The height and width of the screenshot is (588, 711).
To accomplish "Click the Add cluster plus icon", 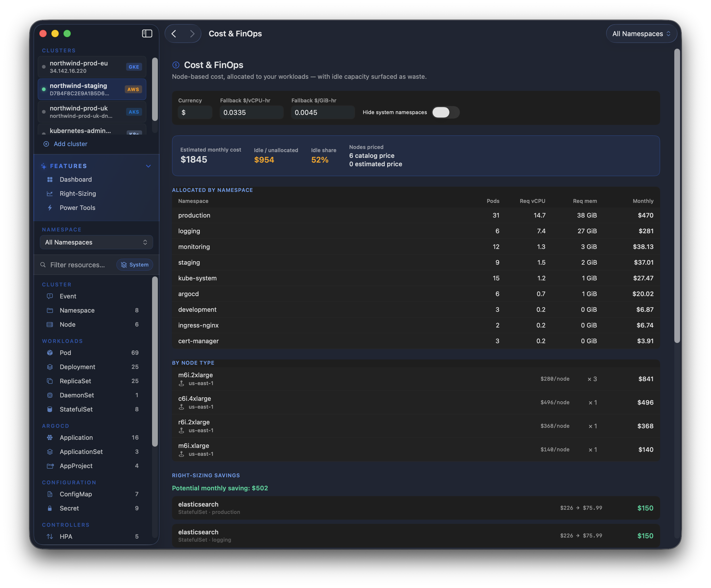I will coord(46,144).
